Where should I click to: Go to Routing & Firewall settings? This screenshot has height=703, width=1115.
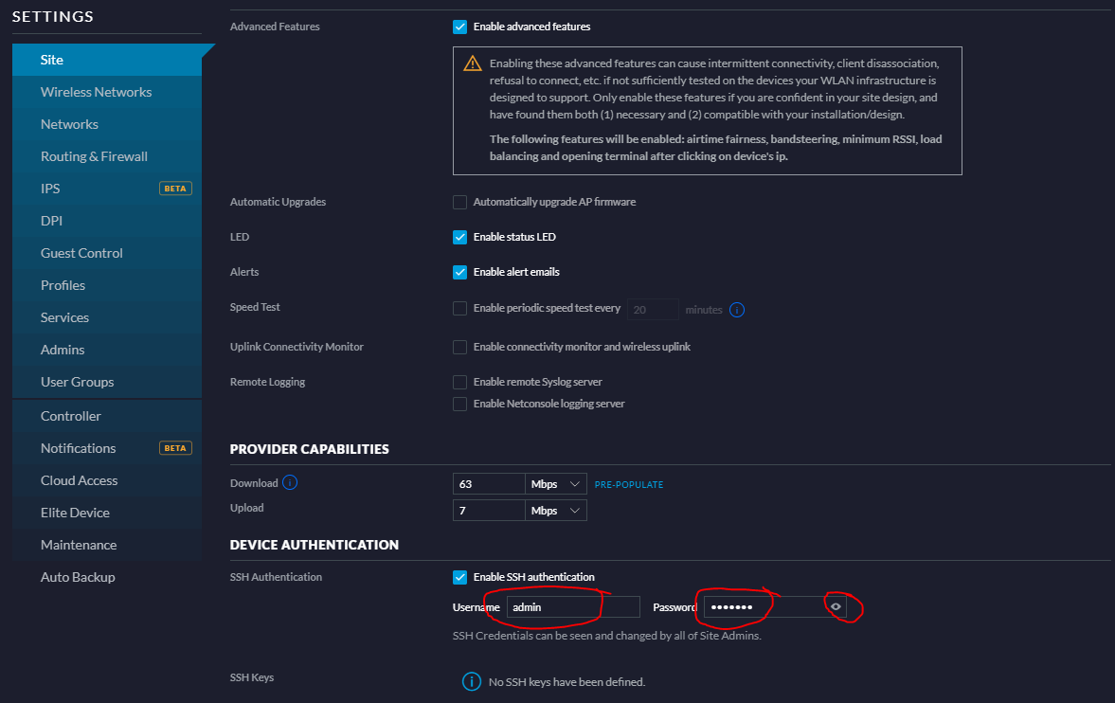94,156
